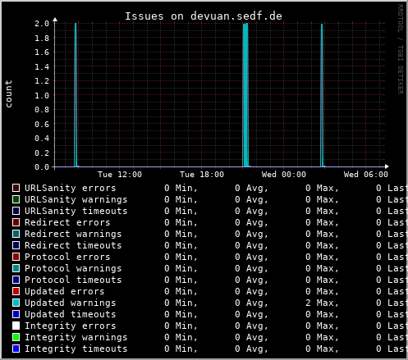Click the URLSanity errors color swatch
The width and height of the screenshot is (408, 360).
(16, 188)
